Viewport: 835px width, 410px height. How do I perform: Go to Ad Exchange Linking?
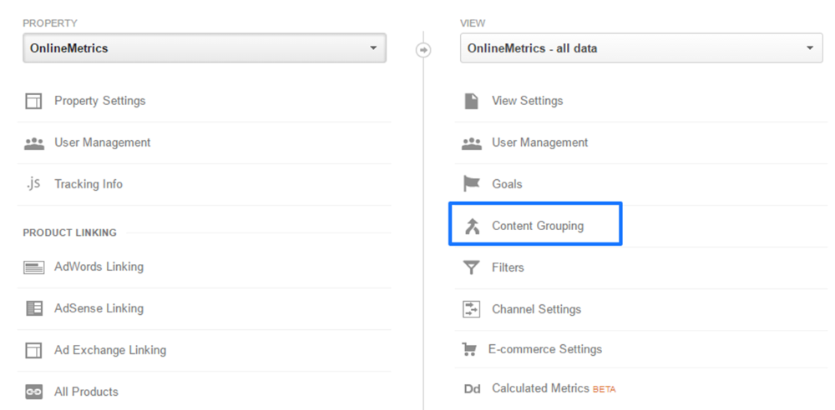pyautogui.click(x=110, y=350)
